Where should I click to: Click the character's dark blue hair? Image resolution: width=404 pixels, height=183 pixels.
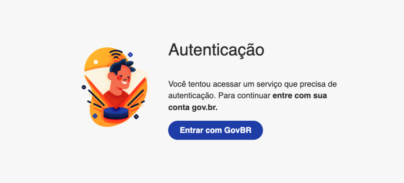pos(122,65)
